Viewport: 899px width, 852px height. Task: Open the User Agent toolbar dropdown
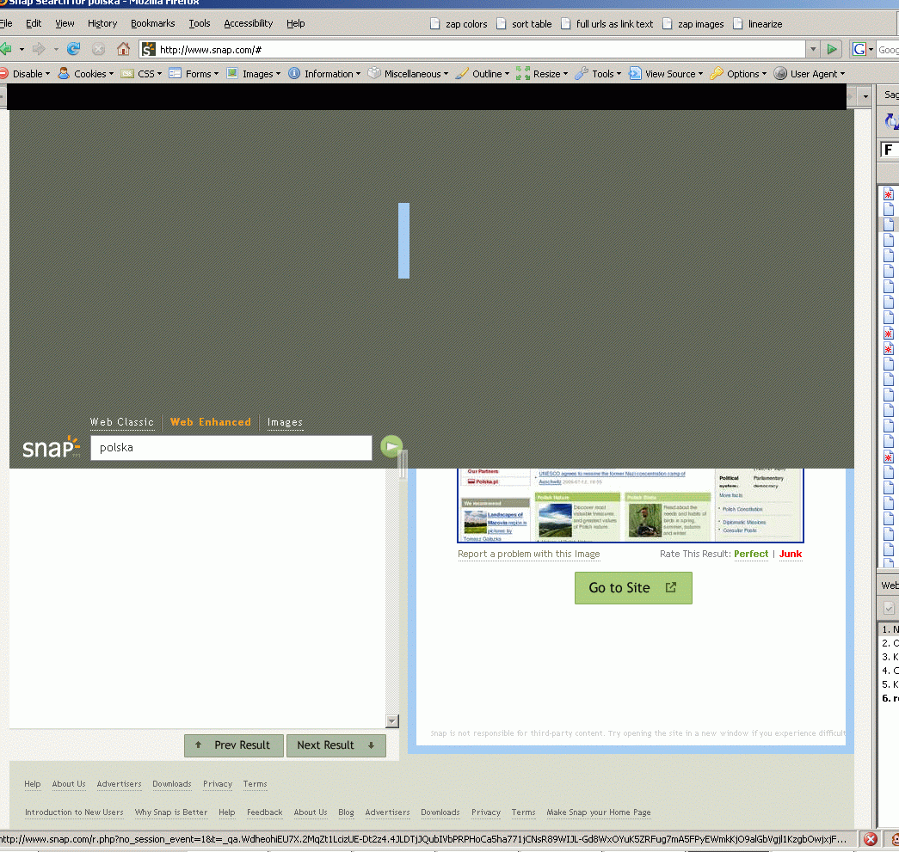pyautogui.click(x=809, y=74)
